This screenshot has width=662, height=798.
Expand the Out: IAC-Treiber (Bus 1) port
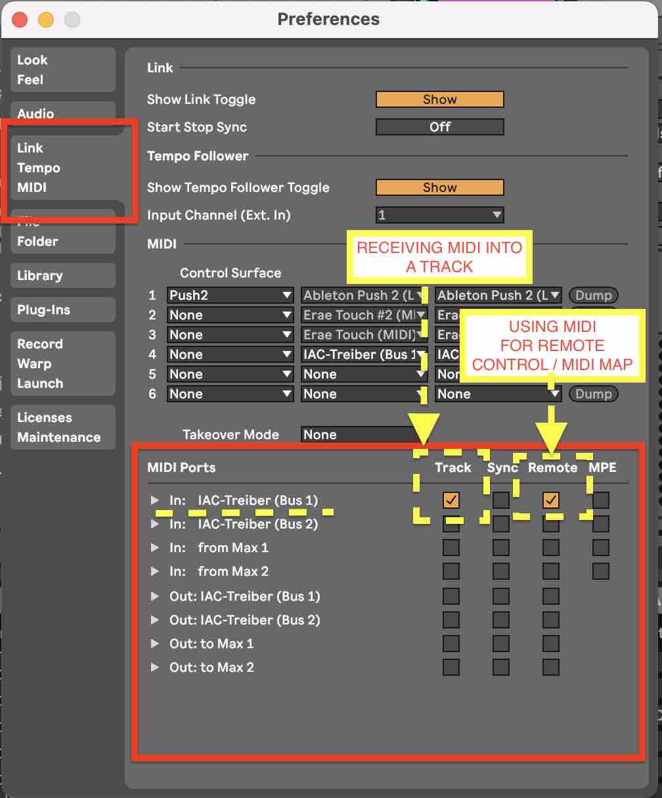point(155,596)
